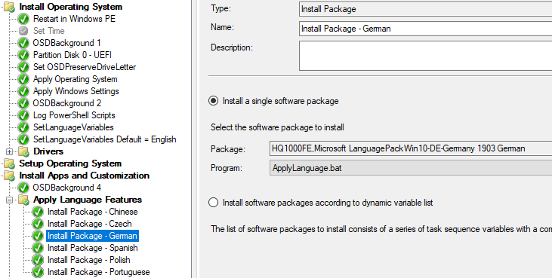Select the Apply Language Features group label
This screenshot has width=552, height=278.
pos(88,200)
